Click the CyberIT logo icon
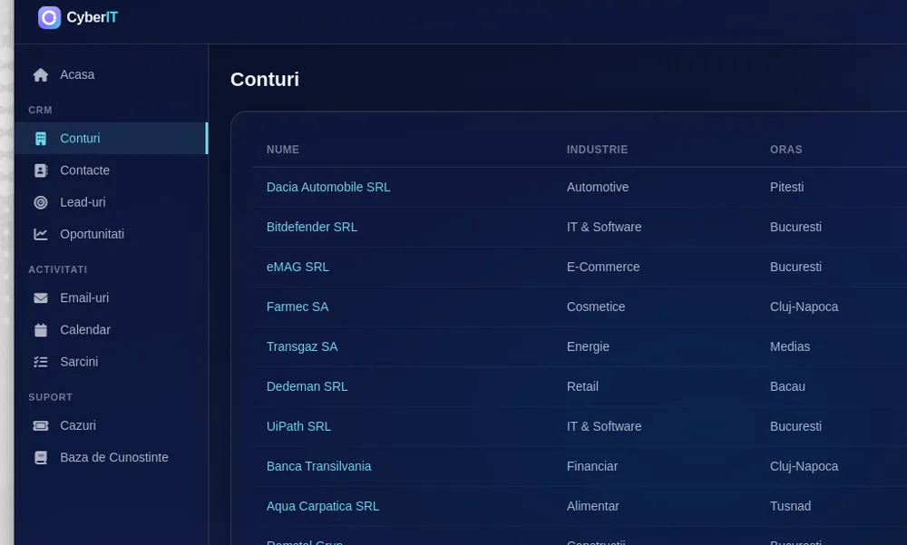This screenshot has width=907, height=545. (x=49, y=17)
